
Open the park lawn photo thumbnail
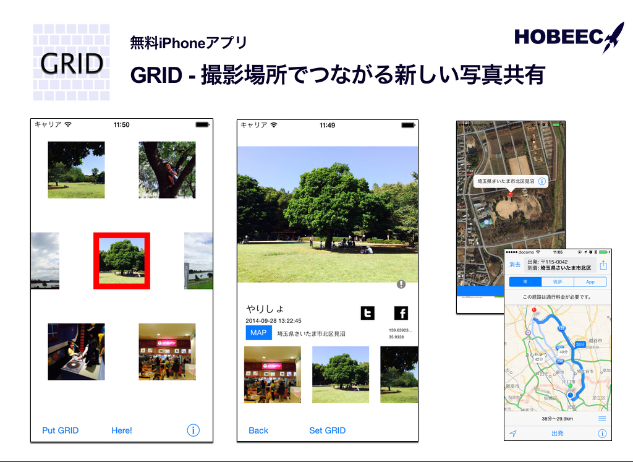(76, 169)
